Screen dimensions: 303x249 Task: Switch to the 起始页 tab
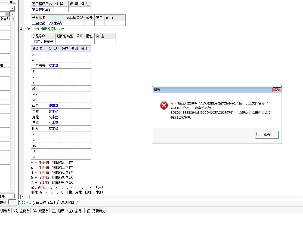click(27, 202)
